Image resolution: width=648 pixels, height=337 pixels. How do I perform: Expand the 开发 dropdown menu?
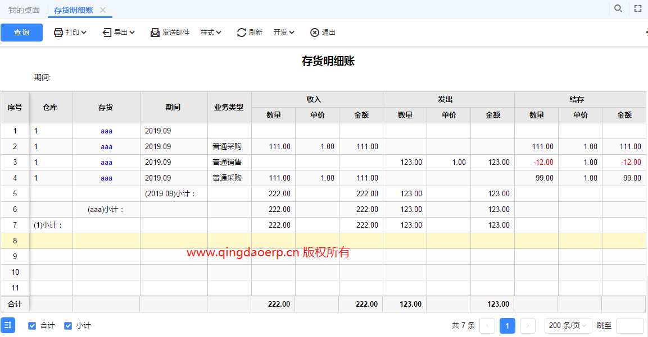click(284, 33)
